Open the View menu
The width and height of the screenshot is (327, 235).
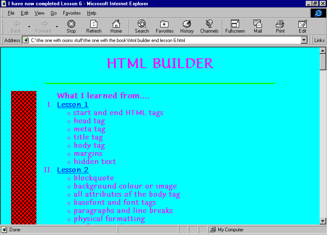point(39,13)
